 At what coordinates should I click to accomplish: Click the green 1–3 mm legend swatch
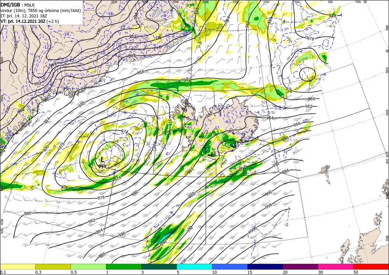pyautogui.click(x=124, y=266)
